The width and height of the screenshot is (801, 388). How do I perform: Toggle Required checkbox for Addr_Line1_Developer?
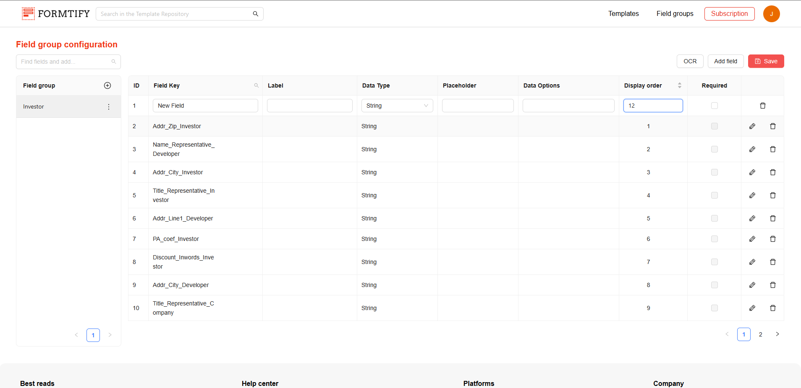(x=714, y=218)
